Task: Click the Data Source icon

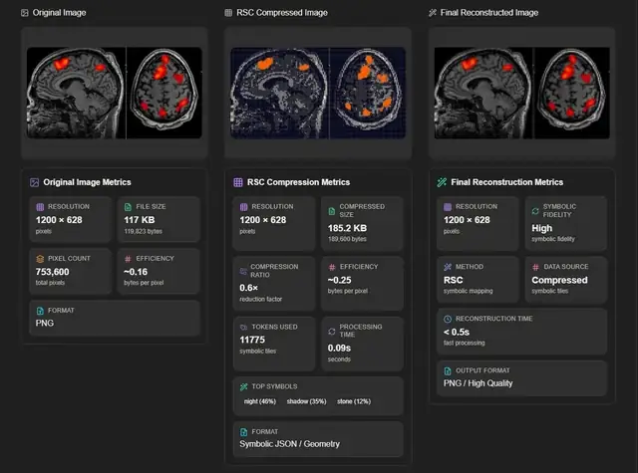Action: click(534, 267)
